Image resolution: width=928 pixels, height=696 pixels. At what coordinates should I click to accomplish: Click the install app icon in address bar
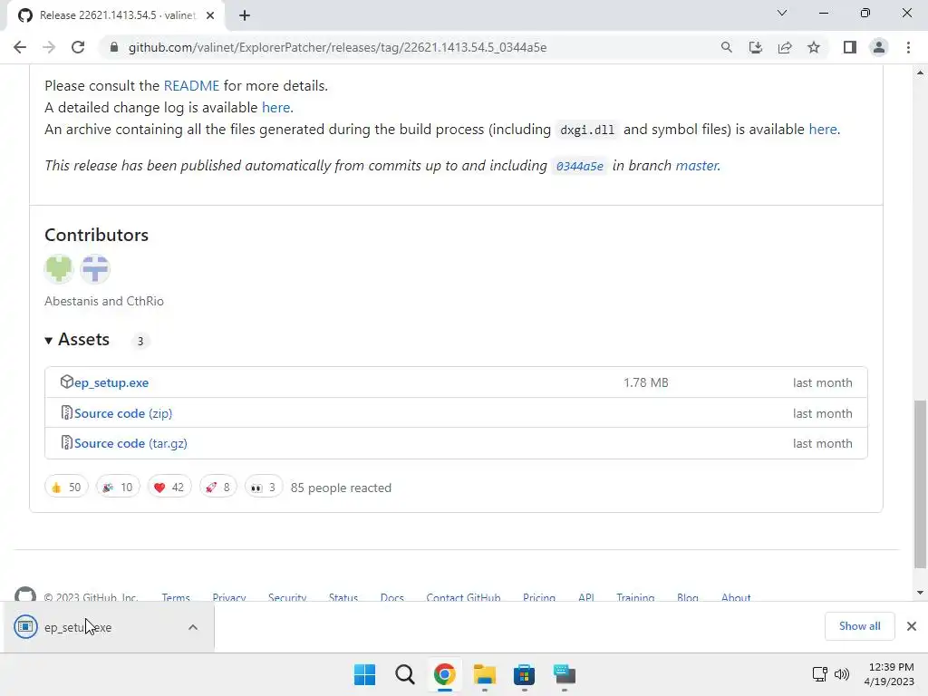tap(755, 47)
